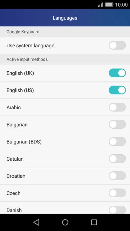
Task: Tap the Arabic language row label
Action: [14, 107]
